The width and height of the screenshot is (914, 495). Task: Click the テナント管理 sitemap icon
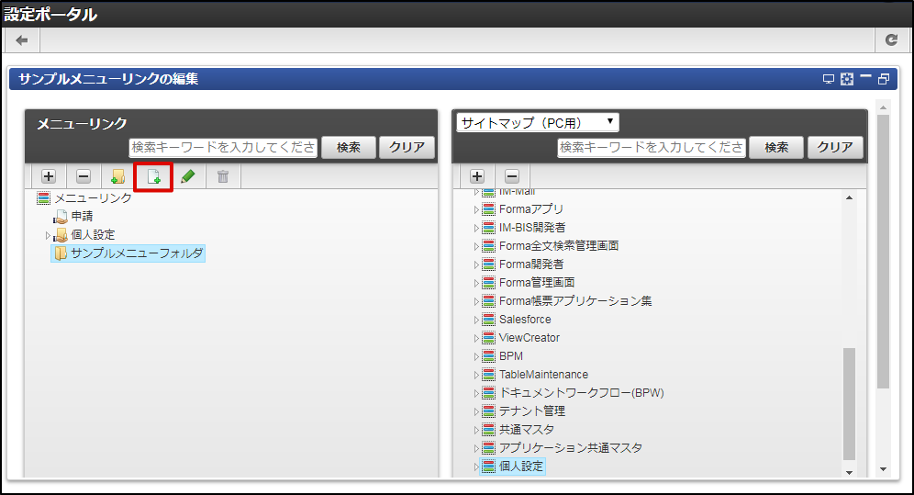489,411
